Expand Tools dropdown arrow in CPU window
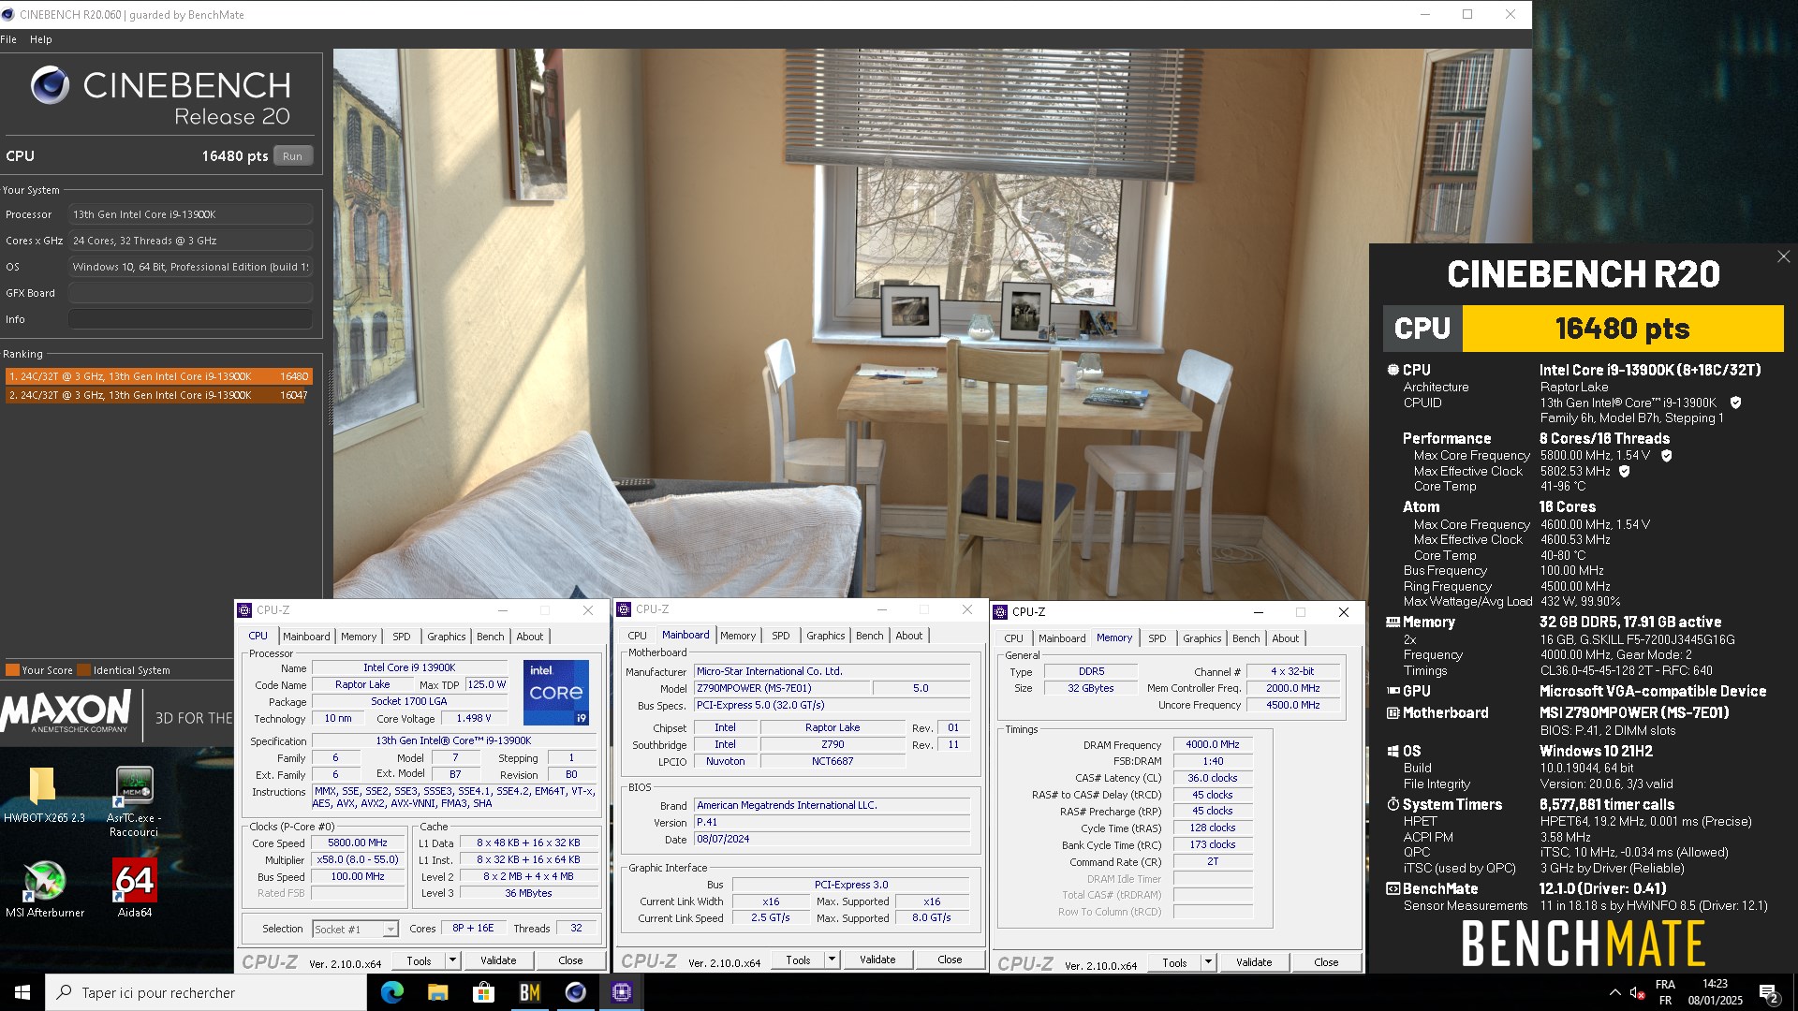The width and height of the screenshot is (1798, 1011). point(452,960)
